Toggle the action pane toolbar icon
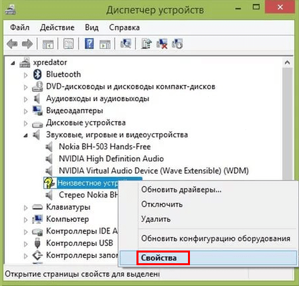299x286 pixels. click(105, 44)
